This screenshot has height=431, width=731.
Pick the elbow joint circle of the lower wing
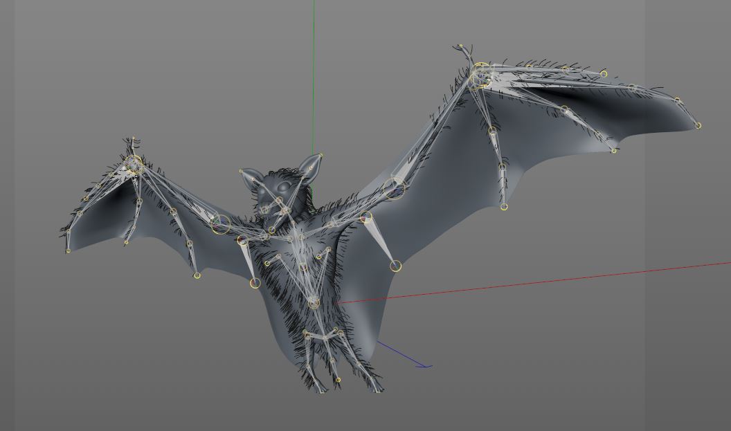coord(221,223)
